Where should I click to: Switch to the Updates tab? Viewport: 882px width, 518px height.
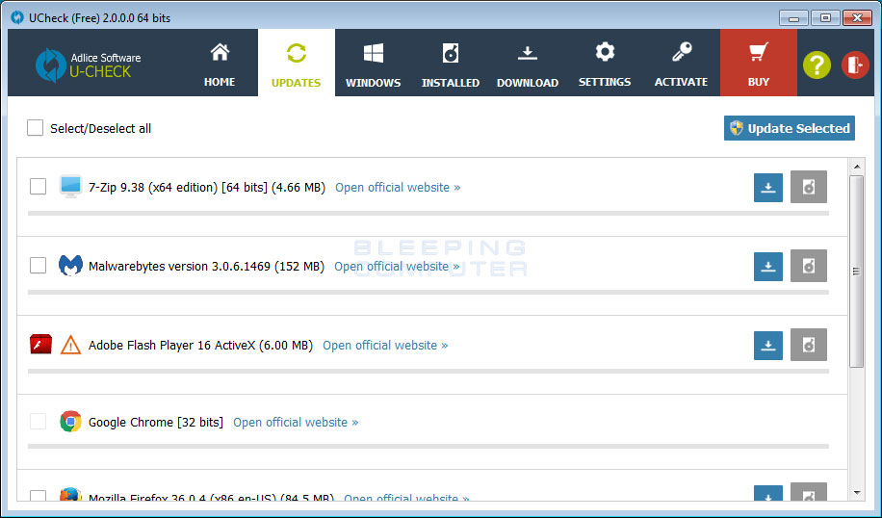[x=297, y=63]
